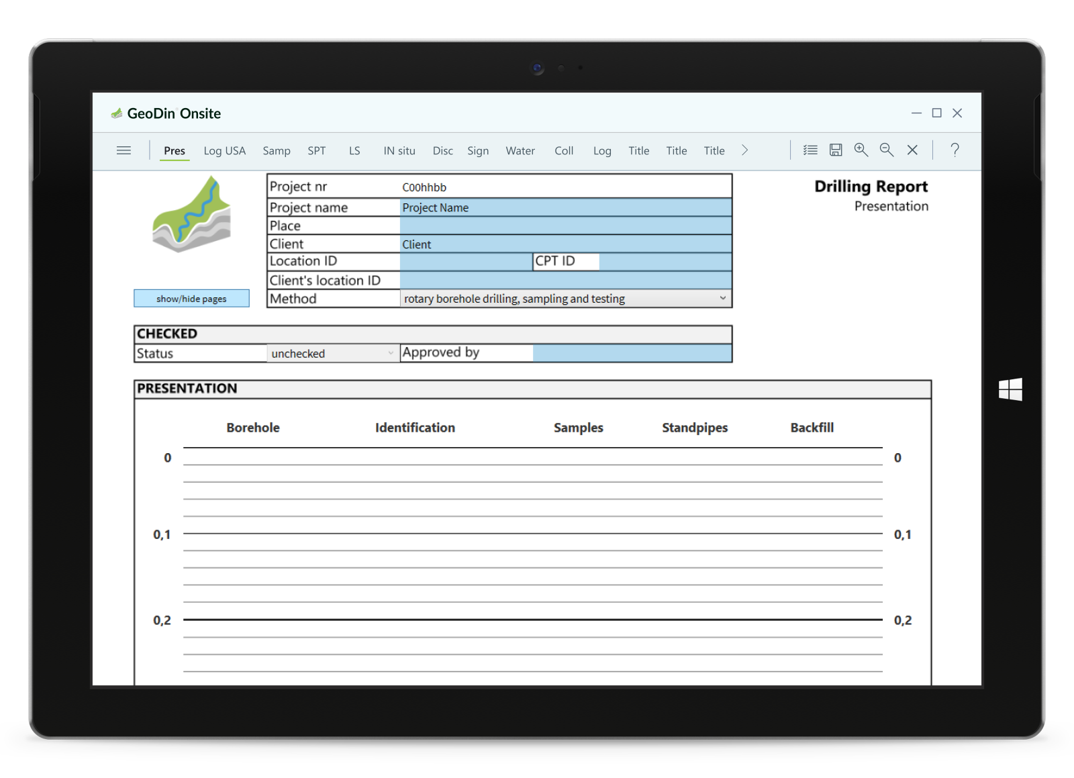
Task: Click the Place input field
Action: point(565,226)
